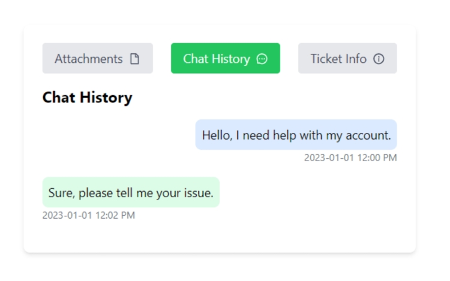Select the blue "Hello, I need help" message bubble
The width and height of the screenshot is (450, 281).
point(296,135)
